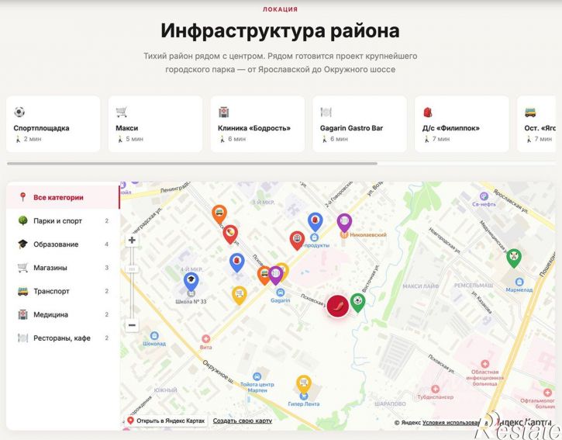
Task: Select the blue graduation cap marker above Школа № 33
Action: click(x=191, y=282)
